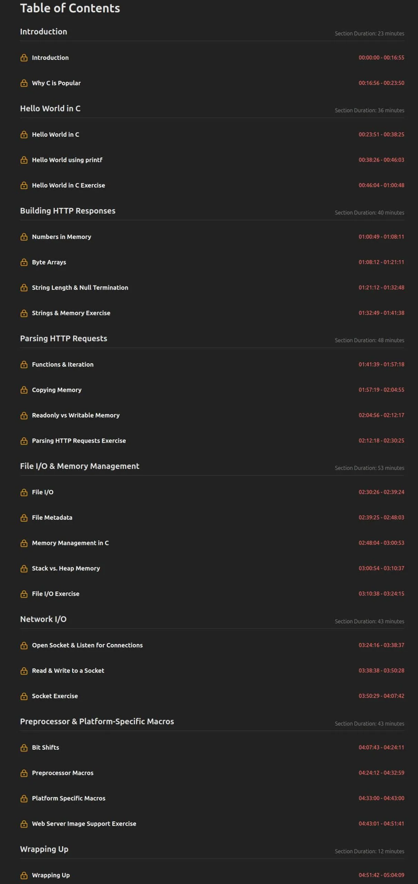Click the Building HTTP Responses section heading

click(68, 211)
